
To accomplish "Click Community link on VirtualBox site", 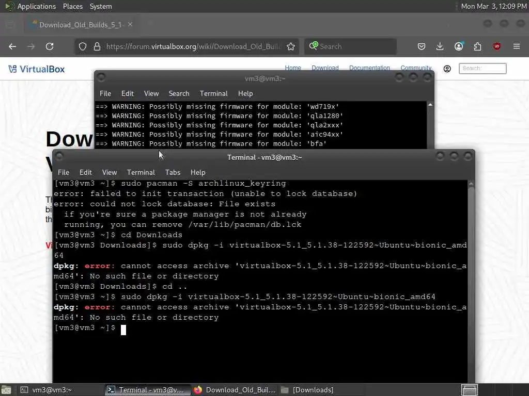I will point(416,68).
